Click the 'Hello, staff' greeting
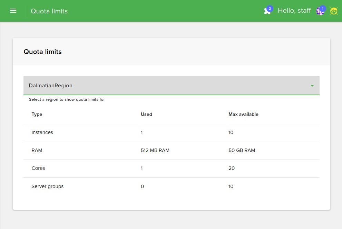Screen dimensions: 342x229 (294, 11)
